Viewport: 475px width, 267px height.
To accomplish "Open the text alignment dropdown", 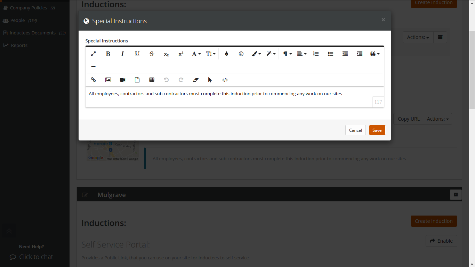I will (x=301, y=54).
